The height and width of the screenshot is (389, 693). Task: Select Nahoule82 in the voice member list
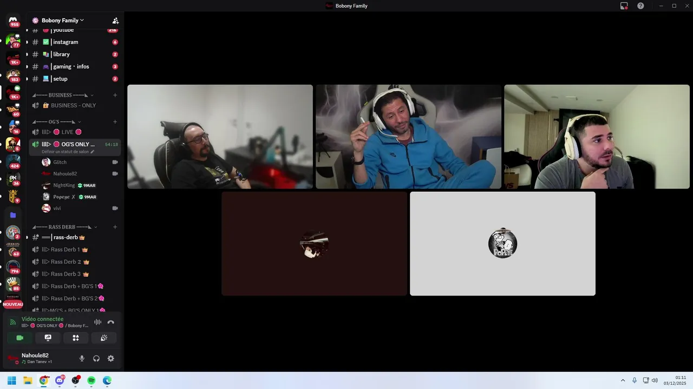coord(80,173)
